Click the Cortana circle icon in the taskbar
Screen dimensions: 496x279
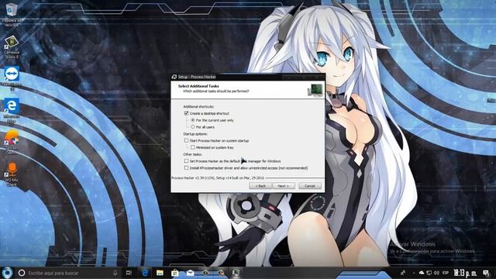tap(22, 273)
